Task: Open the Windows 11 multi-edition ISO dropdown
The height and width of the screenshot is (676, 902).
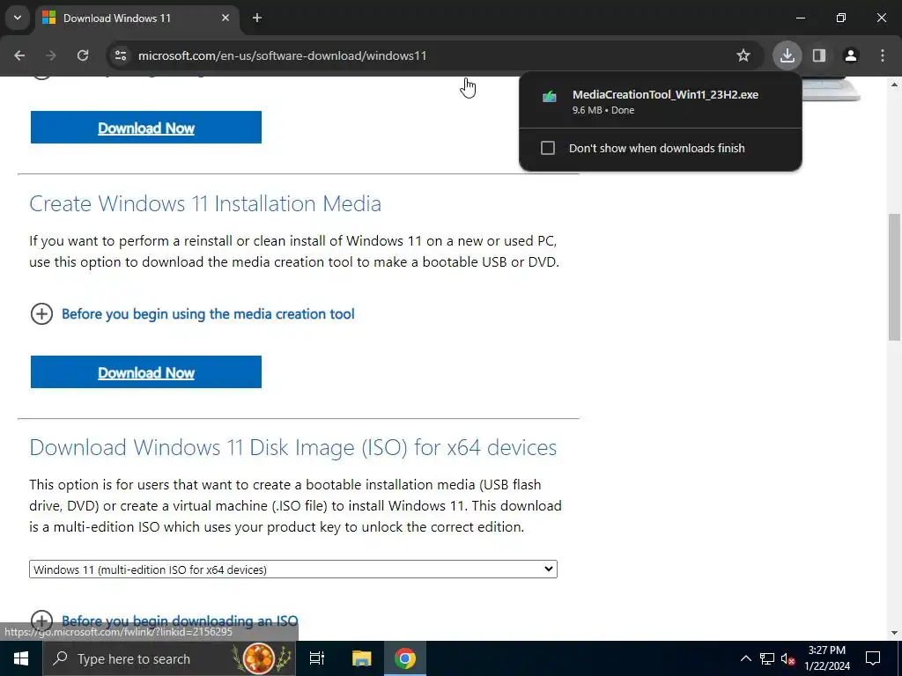Action: (x=292, y=569)
